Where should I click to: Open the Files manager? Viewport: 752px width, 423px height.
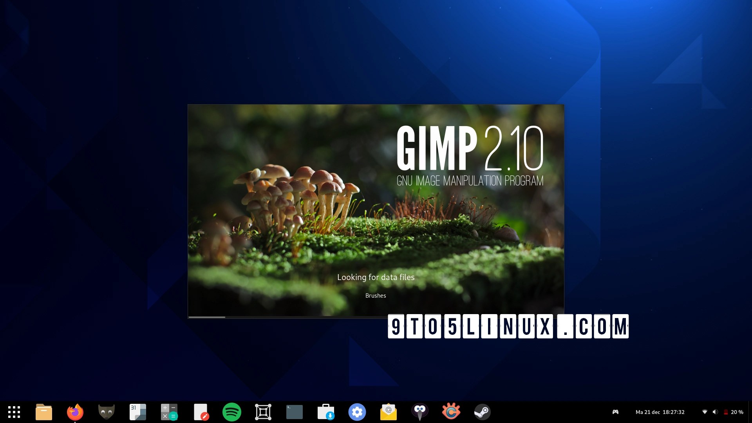[44, 412]
